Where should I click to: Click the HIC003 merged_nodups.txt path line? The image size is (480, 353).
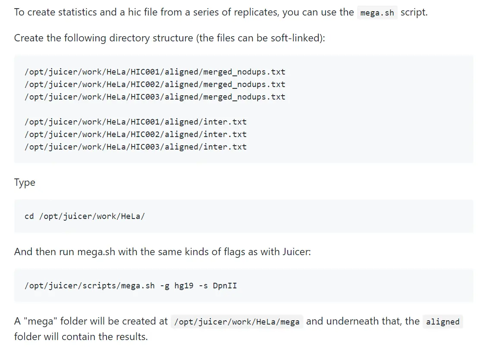click(155, 97)
